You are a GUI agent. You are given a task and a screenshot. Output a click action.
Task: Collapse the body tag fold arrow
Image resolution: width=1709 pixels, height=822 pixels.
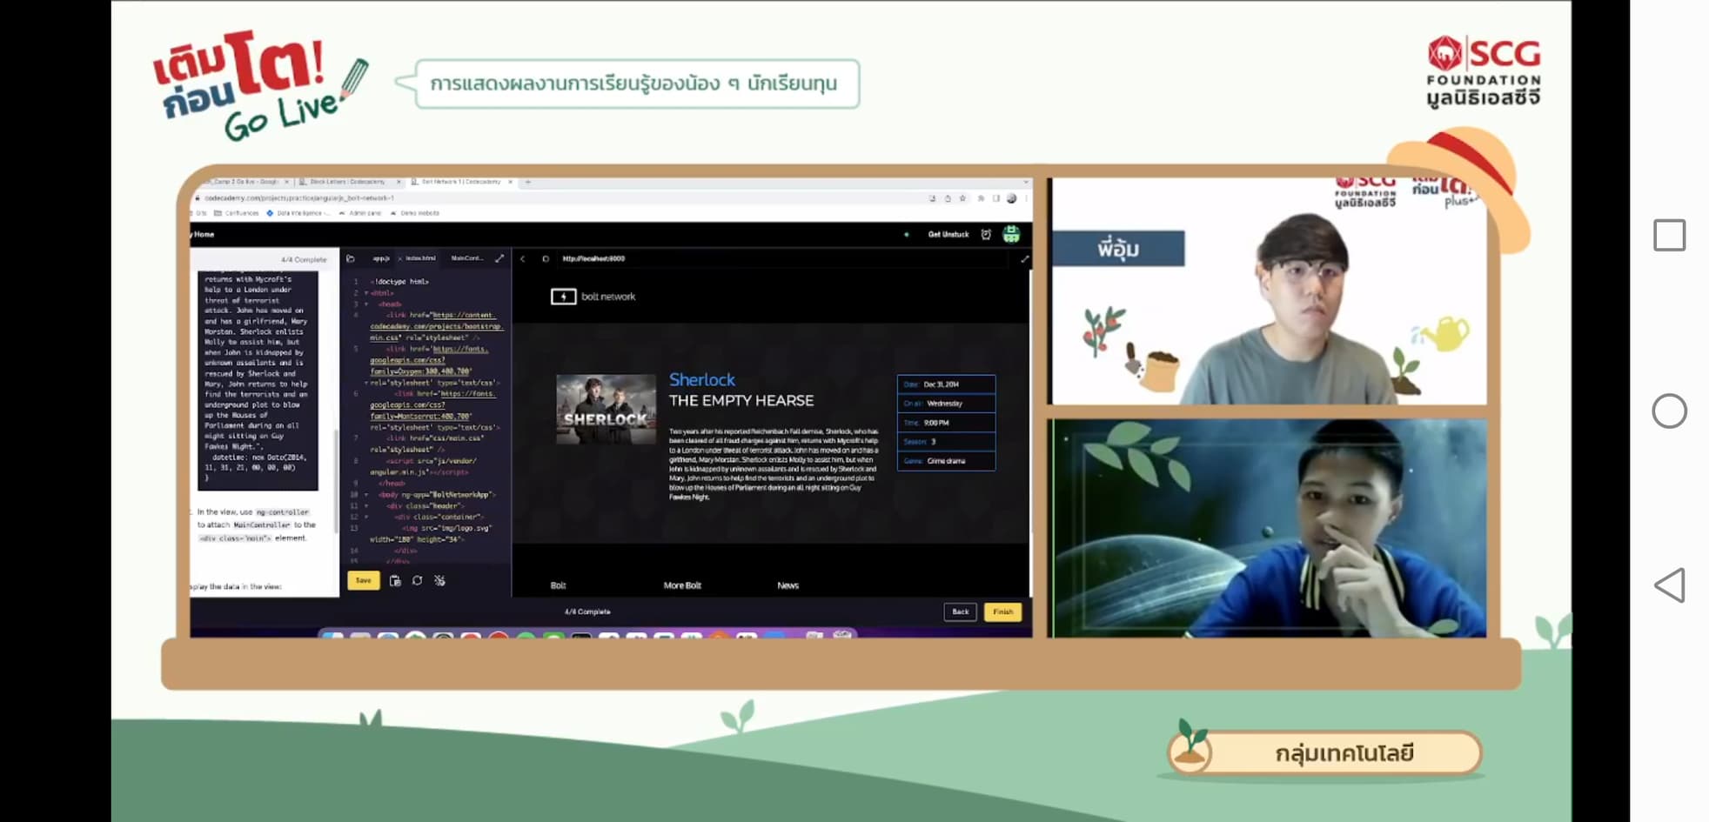point(366,494)
